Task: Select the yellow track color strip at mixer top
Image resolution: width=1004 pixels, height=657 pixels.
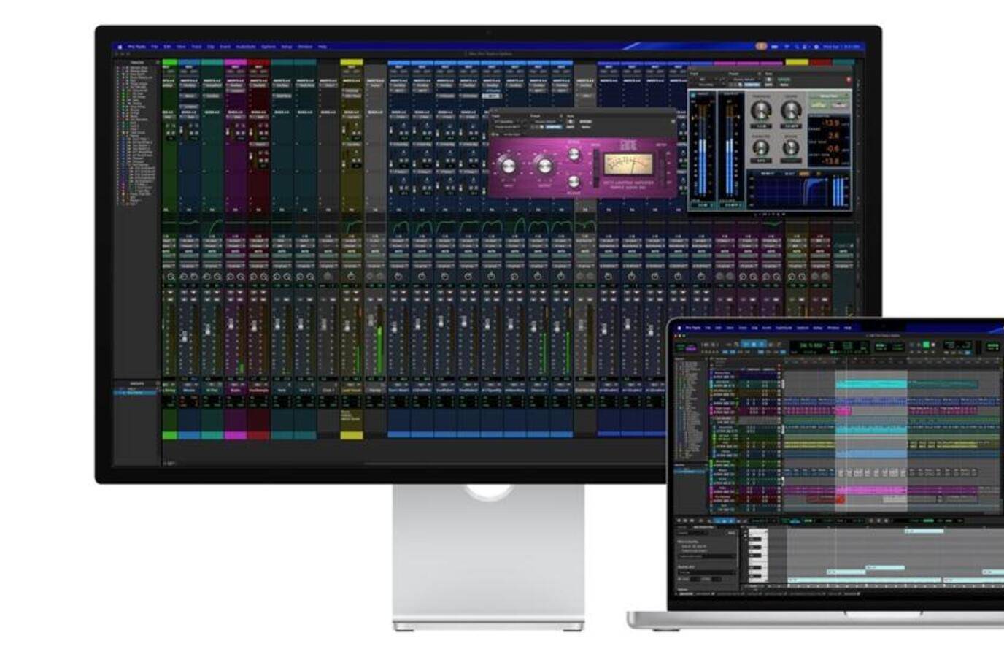Action: (352, 64)
